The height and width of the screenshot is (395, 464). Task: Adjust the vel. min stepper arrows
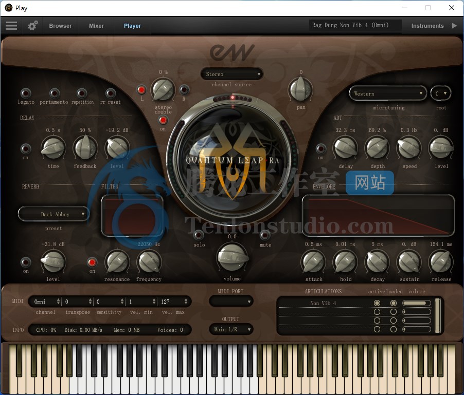(154, 302)
